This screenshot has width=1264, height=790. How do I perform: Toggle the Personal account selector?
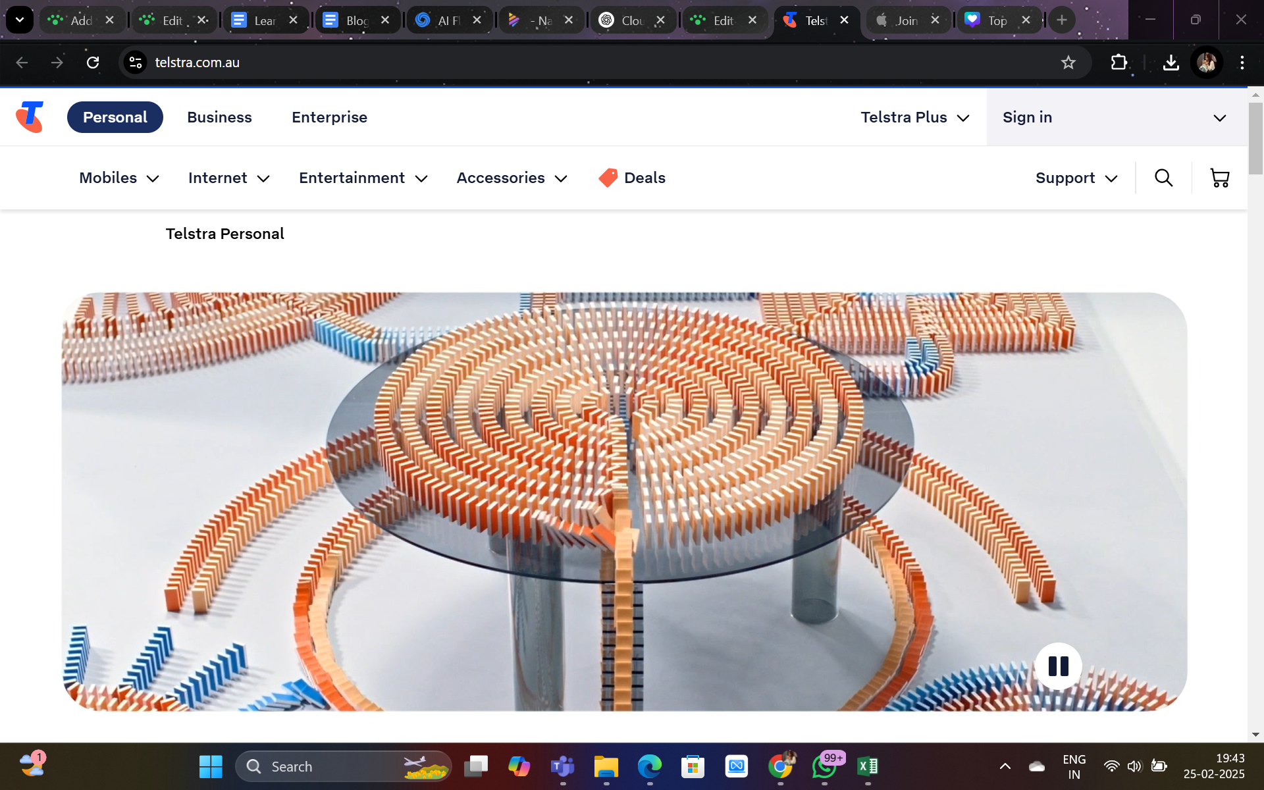coord(116,117)
